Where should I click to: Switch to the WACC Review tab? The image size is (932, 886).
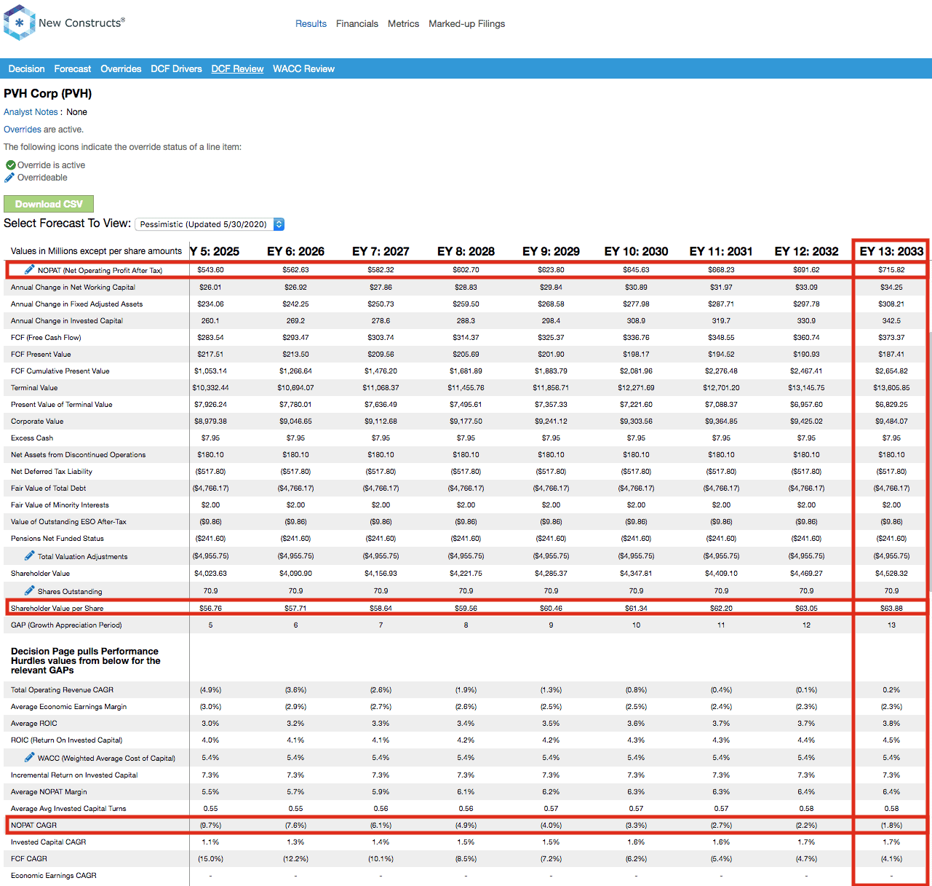pos(303,68)
